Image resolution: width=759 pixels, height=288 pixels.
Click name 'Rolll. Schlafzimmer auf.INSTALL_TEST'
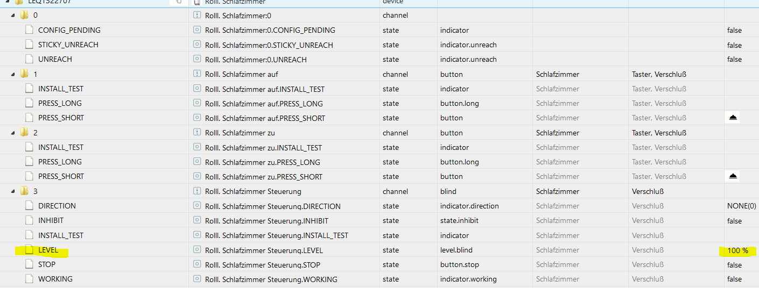pos(264,89)
